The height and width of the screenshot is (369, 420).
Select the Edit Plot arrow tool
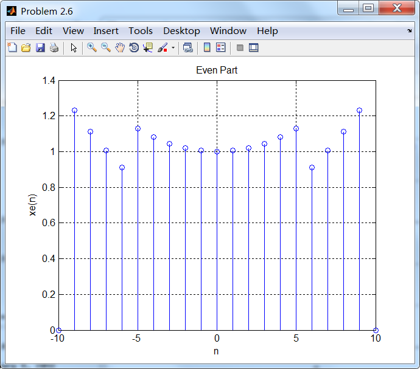pos(74,48)
